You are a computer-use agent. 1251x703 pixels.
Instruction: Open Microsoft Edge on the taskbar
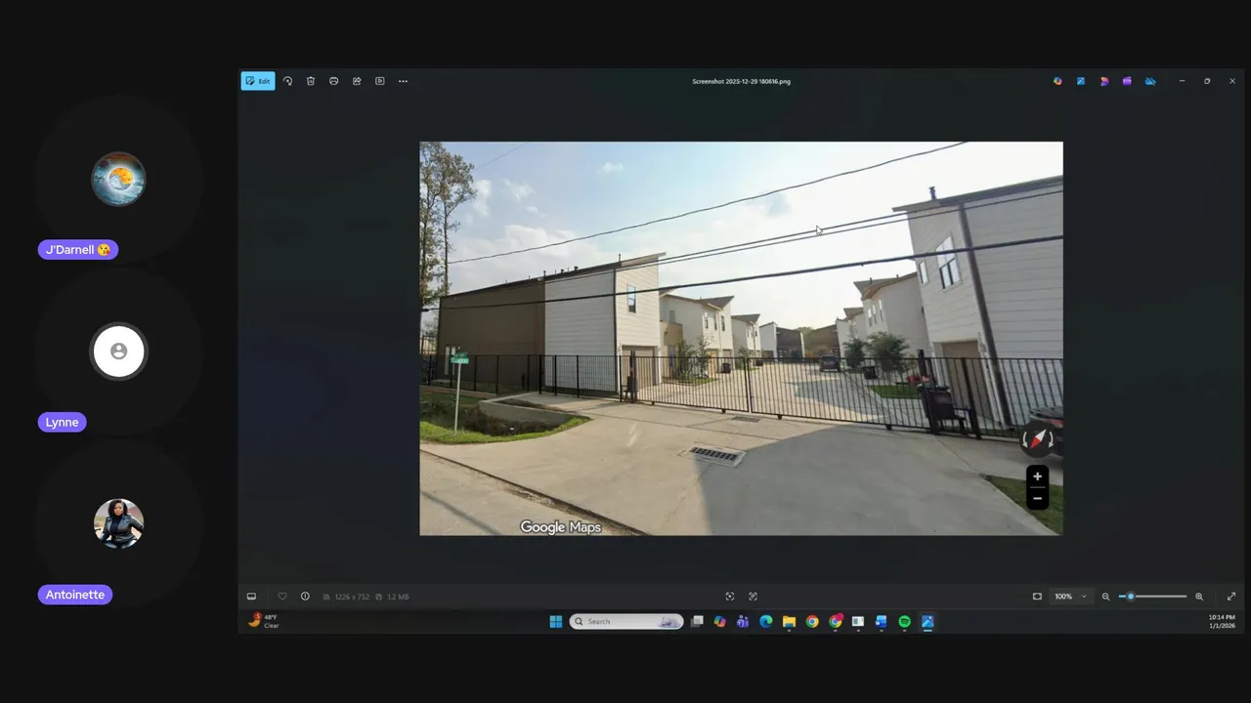[766, 622]
